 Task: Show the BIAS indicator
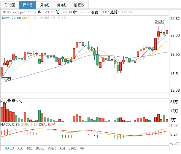(x=72, y=148)
